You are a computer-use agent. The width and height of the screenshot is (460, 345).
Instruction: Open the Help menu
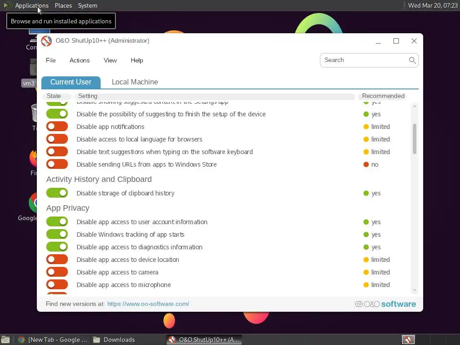[137, 61]
